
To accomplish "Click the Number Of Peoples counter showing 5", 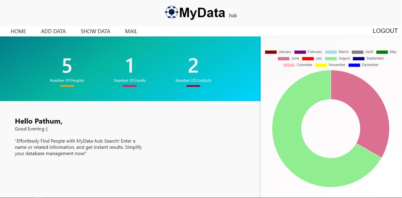I will click(x=67, y=66).
